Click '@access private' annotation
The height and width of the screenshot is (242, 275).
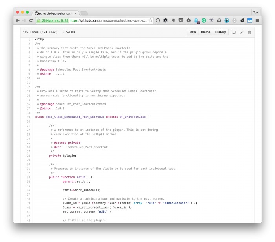(67, 143)
